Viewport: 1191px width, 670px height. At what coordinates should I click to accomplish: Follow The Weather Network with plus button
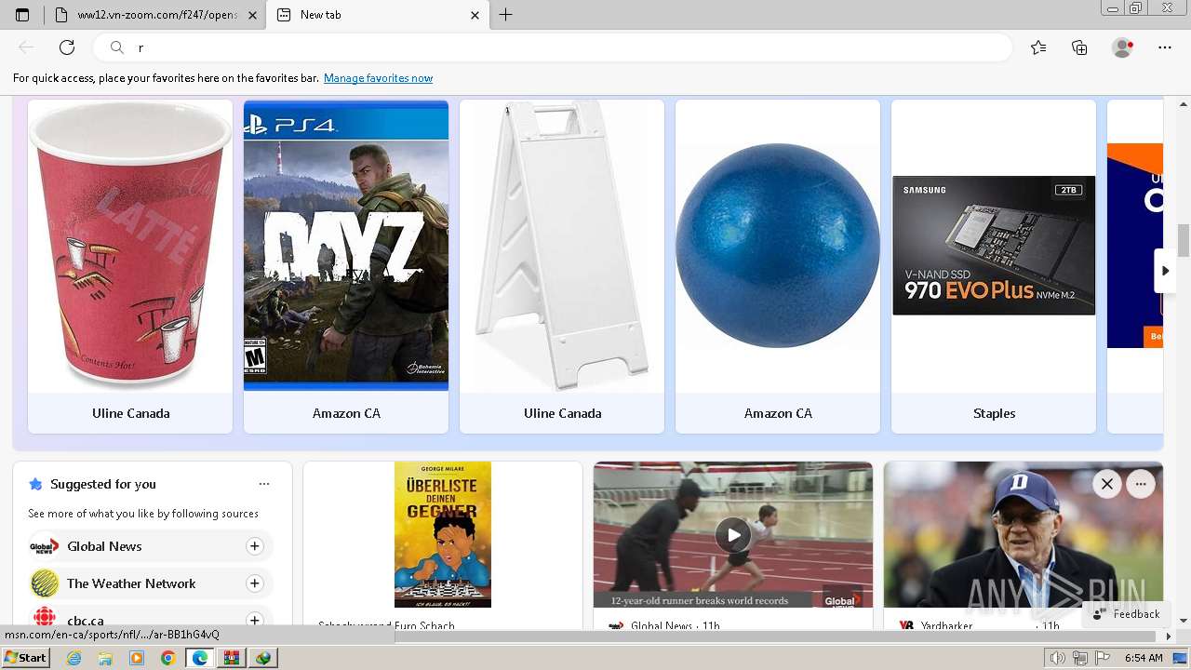point(255,583)
